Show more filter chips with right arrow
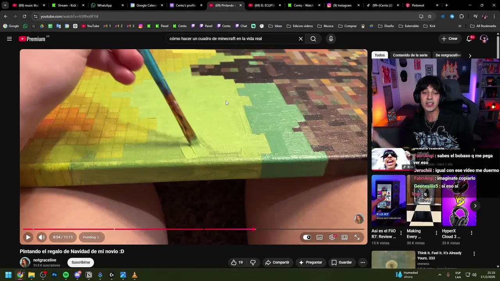The height and width of the screenshot is (281, 500). (x=470, y=55)
